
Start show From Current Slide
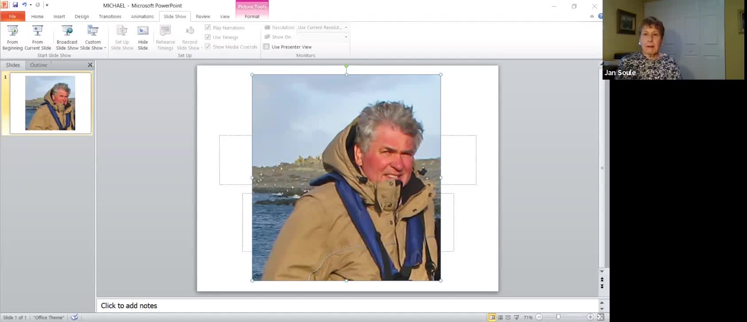coord(38,38)
